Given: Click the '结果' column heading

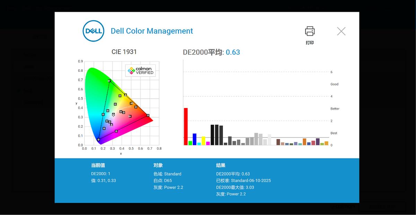Looking at the screenshot, I should point(221,165).
